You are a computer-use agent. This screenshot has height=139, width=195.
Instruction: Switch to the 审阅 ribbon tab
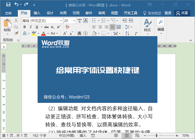(102, 13)
